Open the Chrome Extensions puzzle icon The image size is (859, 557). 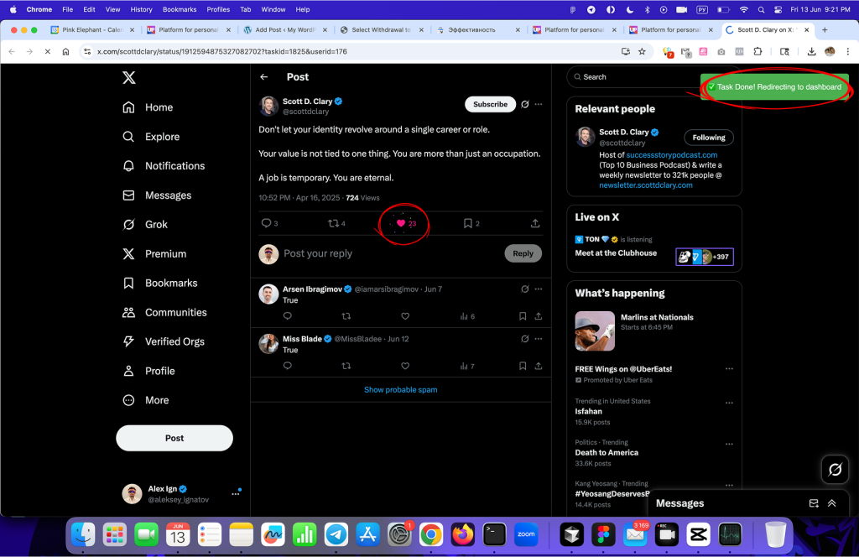pos(757,51)
